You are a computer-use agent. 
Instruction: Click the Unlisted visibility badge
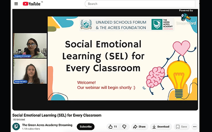click(19, 119)
